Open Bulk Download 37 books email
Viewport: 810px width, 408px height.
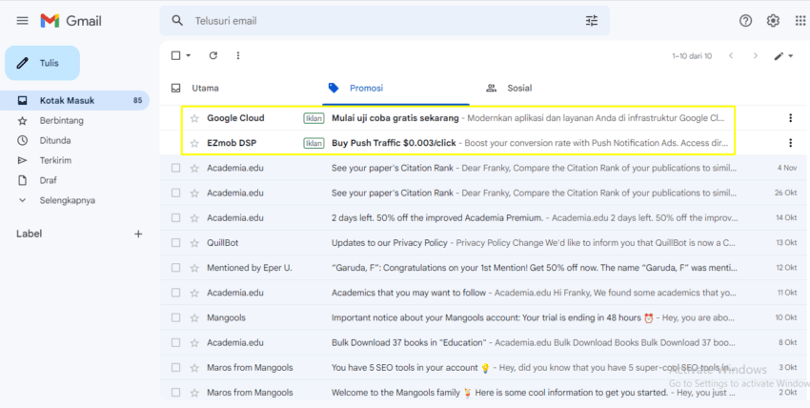coord(409,342)
